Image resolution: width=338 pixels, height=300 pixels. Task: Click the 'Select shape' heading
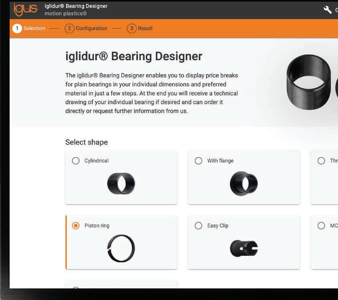[87, 142]
